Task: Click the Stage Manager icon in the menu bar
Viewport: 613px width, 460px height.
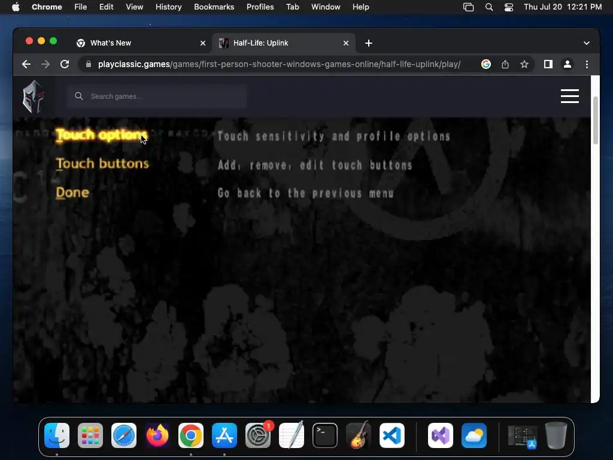Action: [x=468, y=7]
